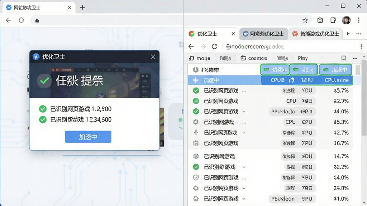Click the gear icon on the 45.3% row
This screenshot has width=367, height=206.
[196, 122]
